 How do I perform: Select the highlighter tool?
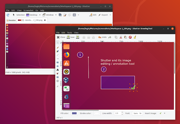(x=58, y=51)
